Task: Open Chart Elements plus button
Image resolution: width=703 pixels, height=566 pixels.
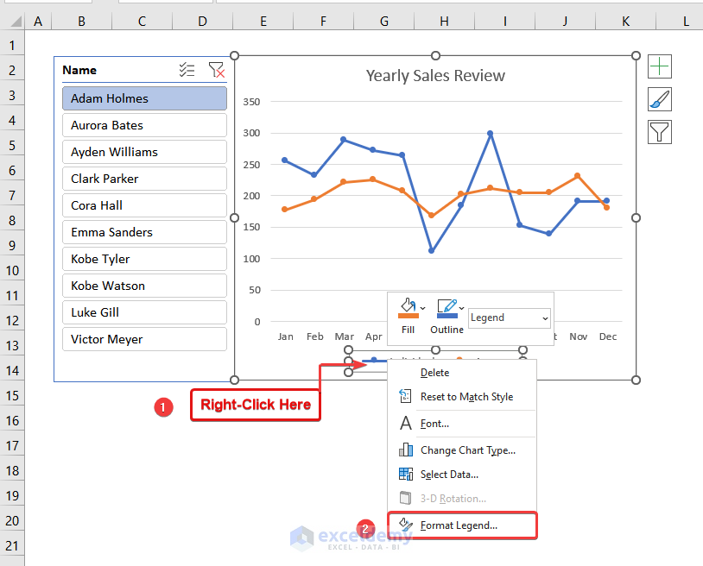Action: [660, 66]
